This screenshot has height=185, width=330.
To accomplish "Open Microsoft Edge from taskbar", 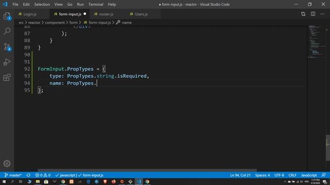I will pyautogui.click(x=88, y=181).
